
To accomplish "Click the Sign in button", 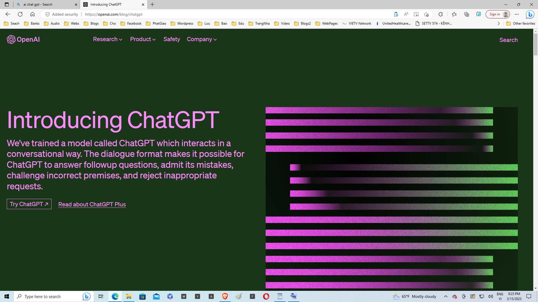I will 498,14.
